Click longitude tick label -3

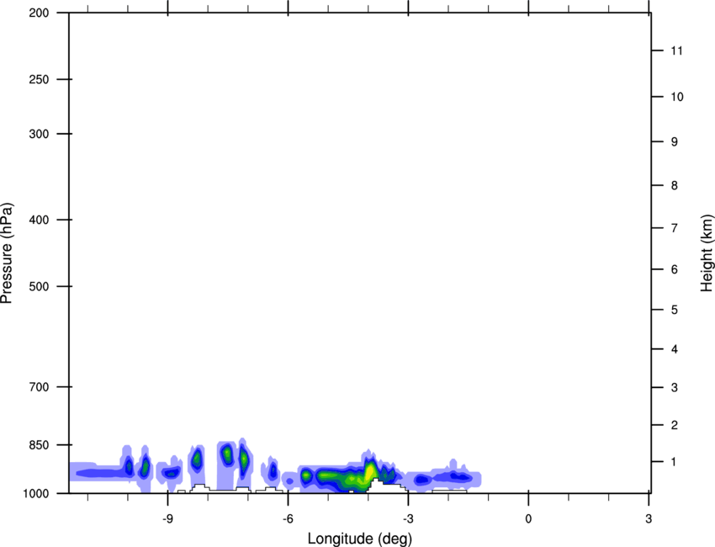(x=408, y=519)
